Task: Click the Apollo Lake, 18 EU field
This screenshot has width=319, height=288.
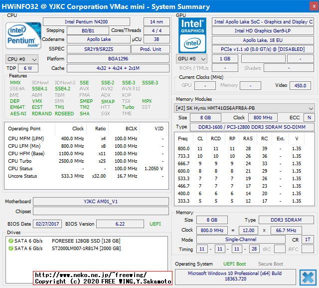Action: pyautogui.click(x=263, y=40)
